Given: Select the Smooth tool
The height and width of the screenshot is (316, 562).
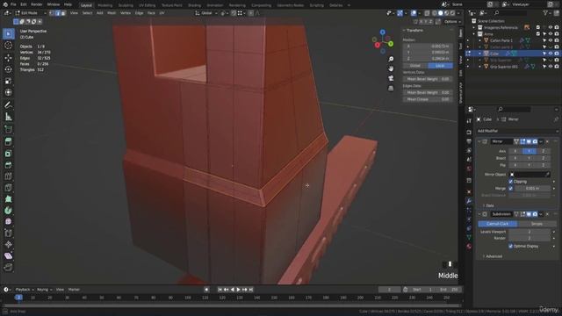Looking at the screenshot, I should pos(8,222).
